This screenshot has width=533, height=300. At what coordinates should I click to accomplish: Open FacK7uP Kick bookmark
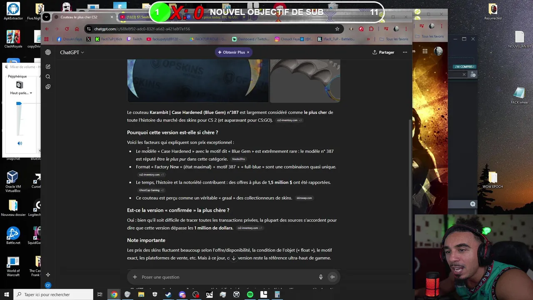tap(109, 39)
